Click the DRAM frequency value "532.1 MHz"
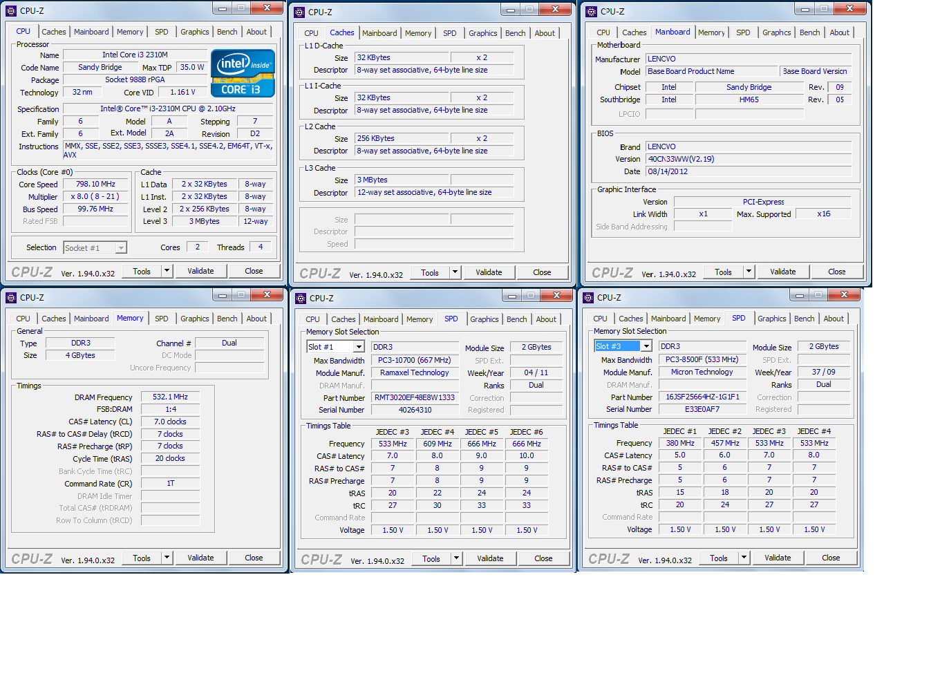 tap(170, 397)
